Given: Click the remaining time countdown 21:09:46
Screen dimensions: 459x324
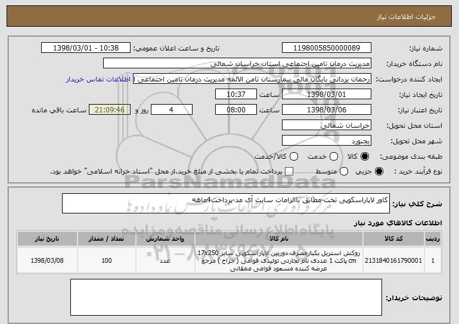Looking at the screenshot, I should click(x=110, y=110).
